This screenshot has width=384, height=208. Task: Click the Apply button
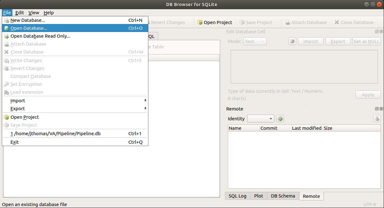click(368, 95)
